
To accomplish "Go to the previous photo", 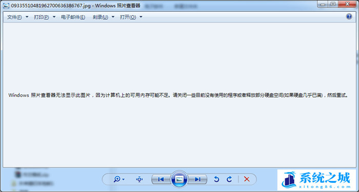I will [161, 179].
